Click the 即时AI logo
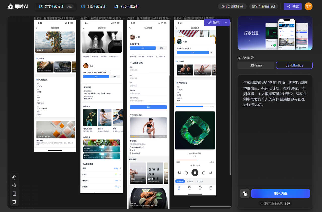This screenshot has width=322, height=212. (18, 6)
